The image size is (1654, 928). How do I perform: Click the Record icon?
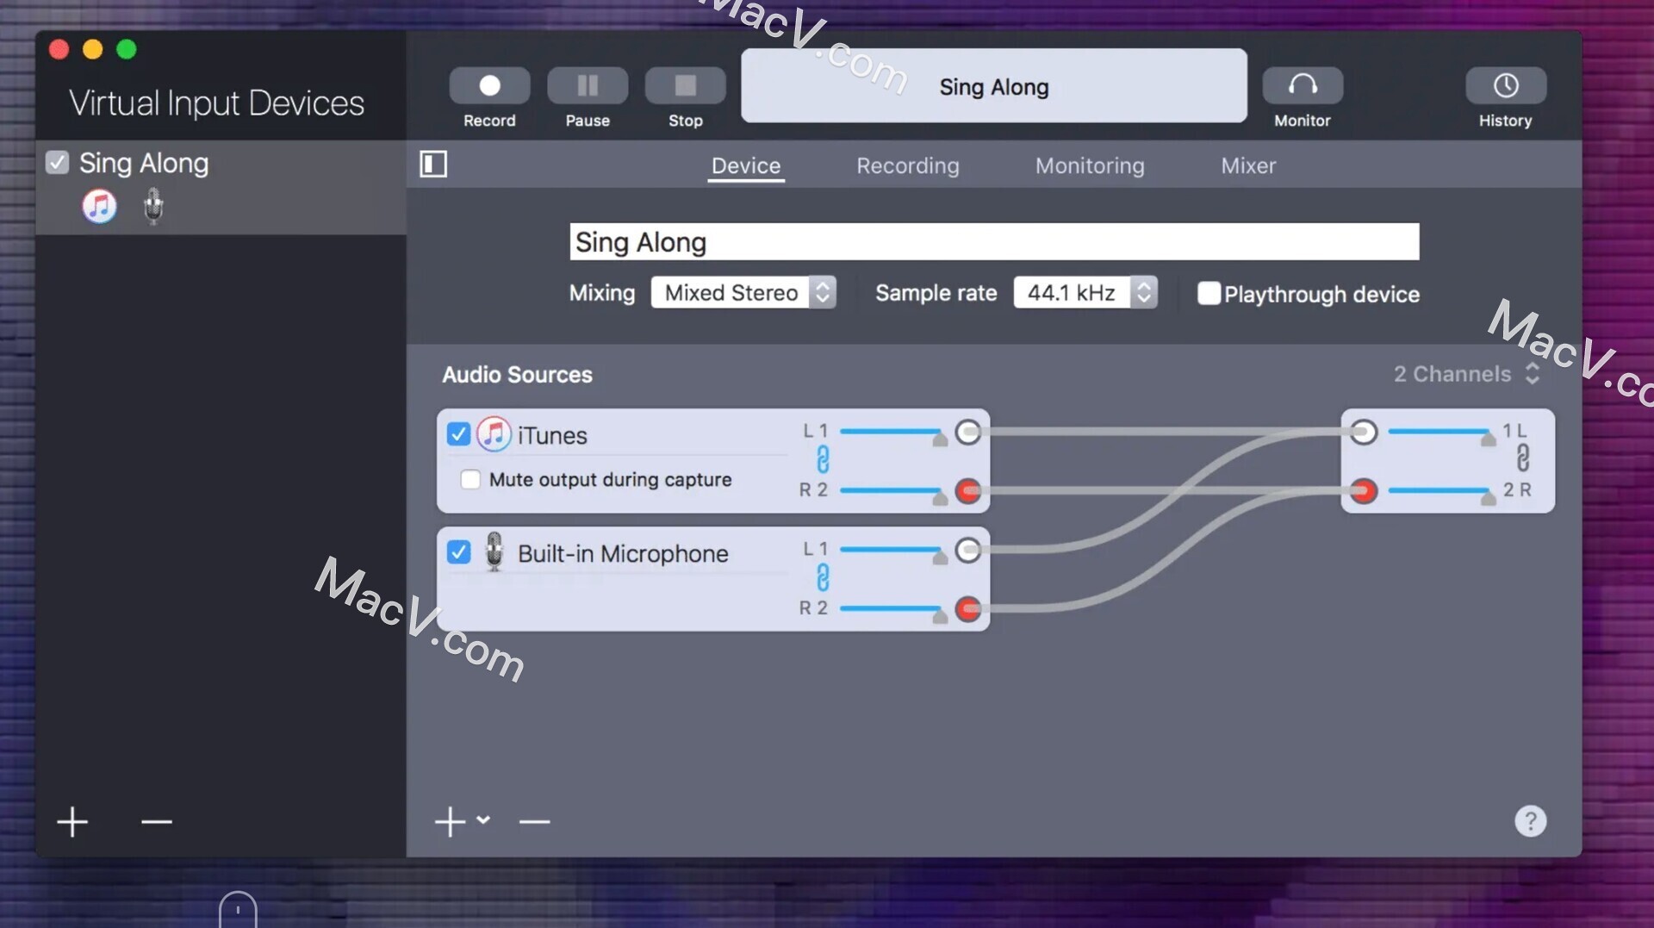click(x=488, y=85)
